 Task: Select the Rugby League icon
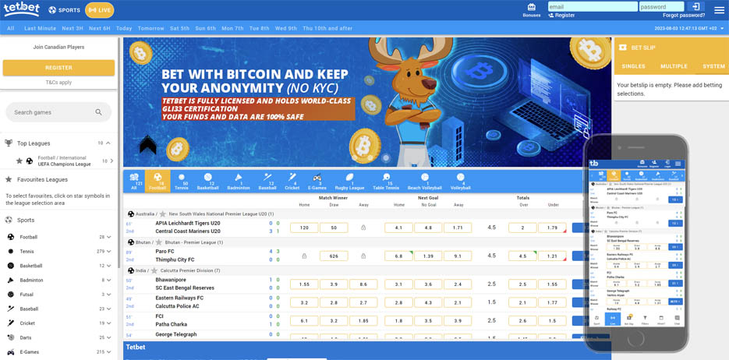coord(349,181)
